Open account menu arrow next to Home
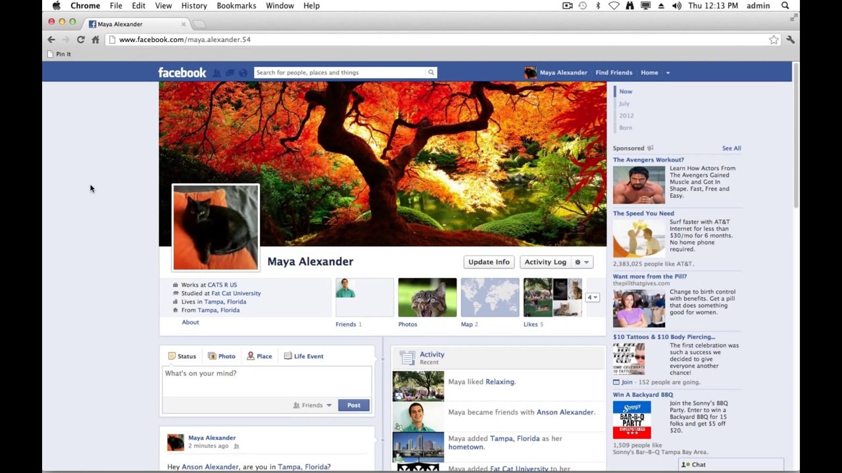Screen dimensions: 842x473 pos(668,73)
